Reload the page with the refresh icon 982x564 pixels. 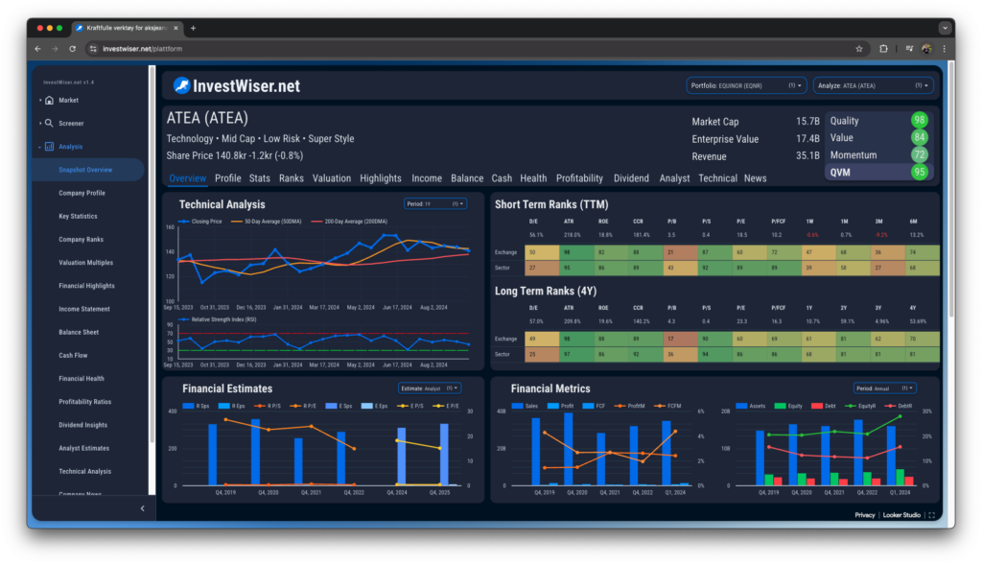[x=73, y=49]
